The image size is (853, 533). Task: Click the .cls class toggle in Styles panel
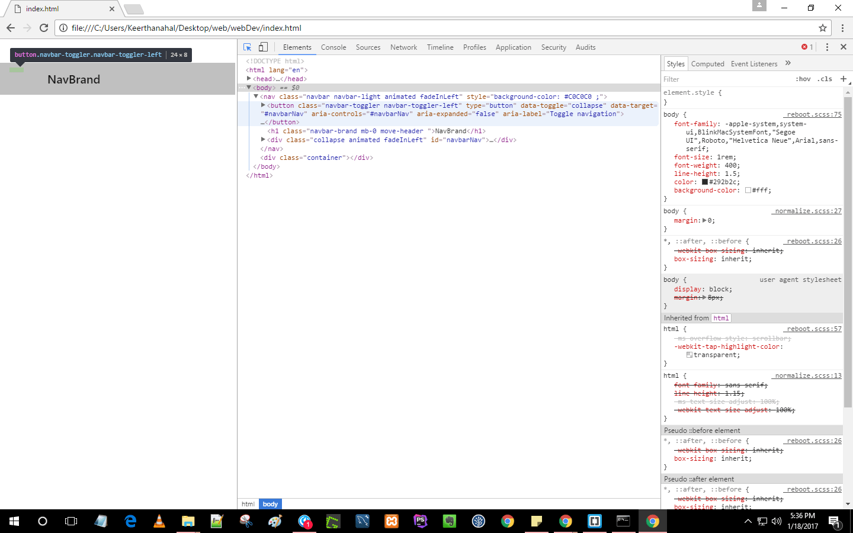825,79
